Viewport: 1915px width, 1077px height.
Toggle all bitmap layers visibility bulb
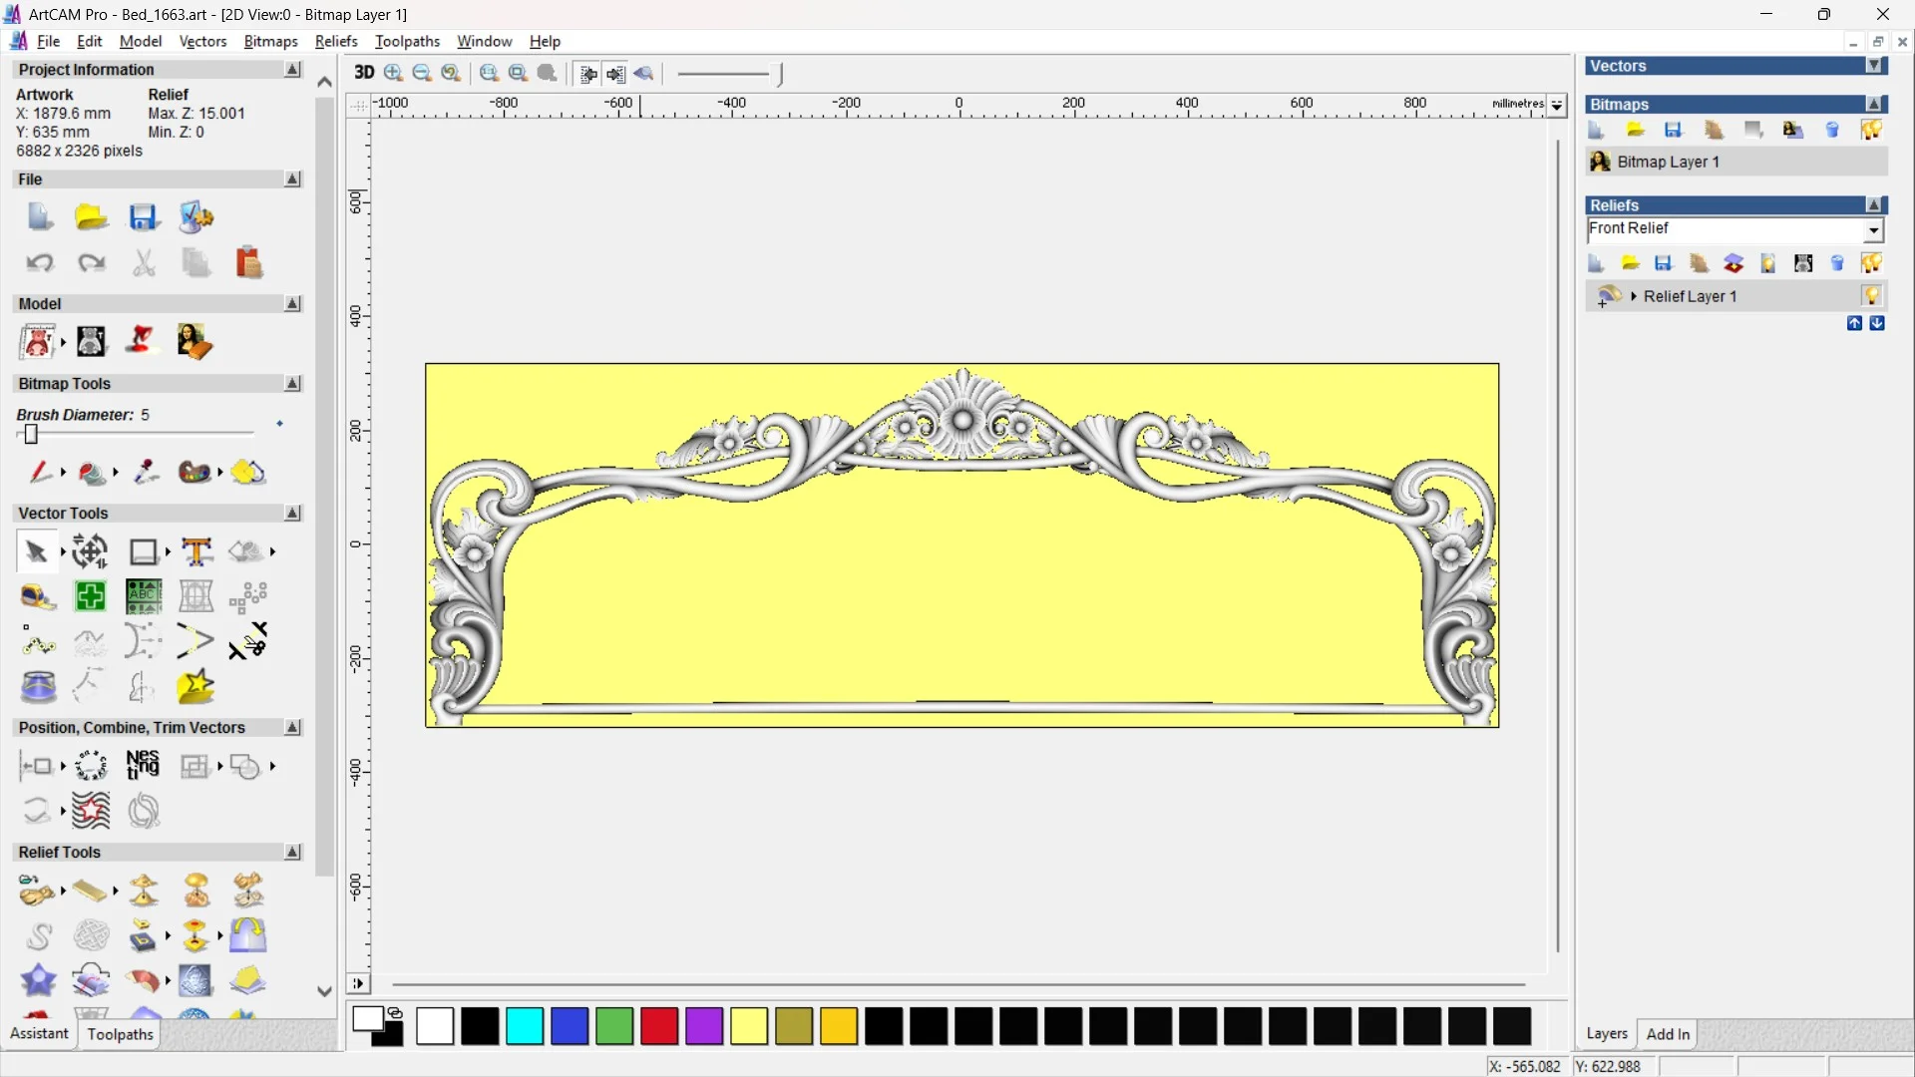(x=1871, y=130)
